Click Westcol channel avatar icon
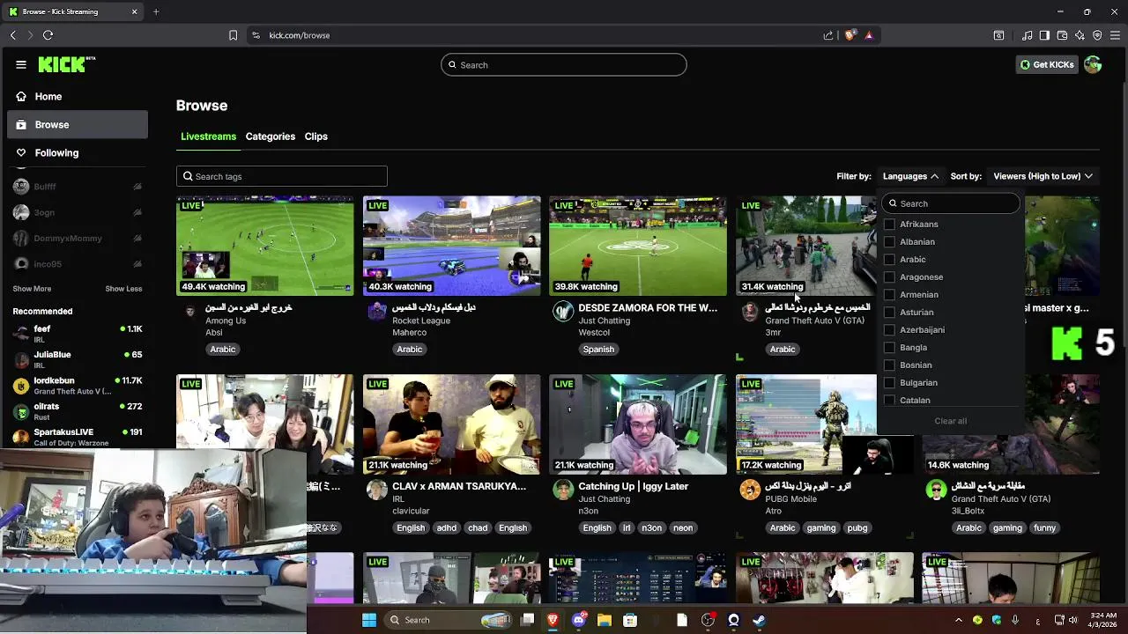 pos(563,312)
